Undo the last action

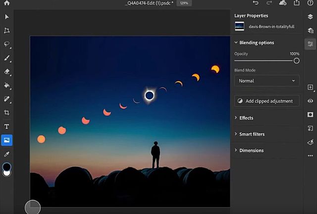point(256,3)
